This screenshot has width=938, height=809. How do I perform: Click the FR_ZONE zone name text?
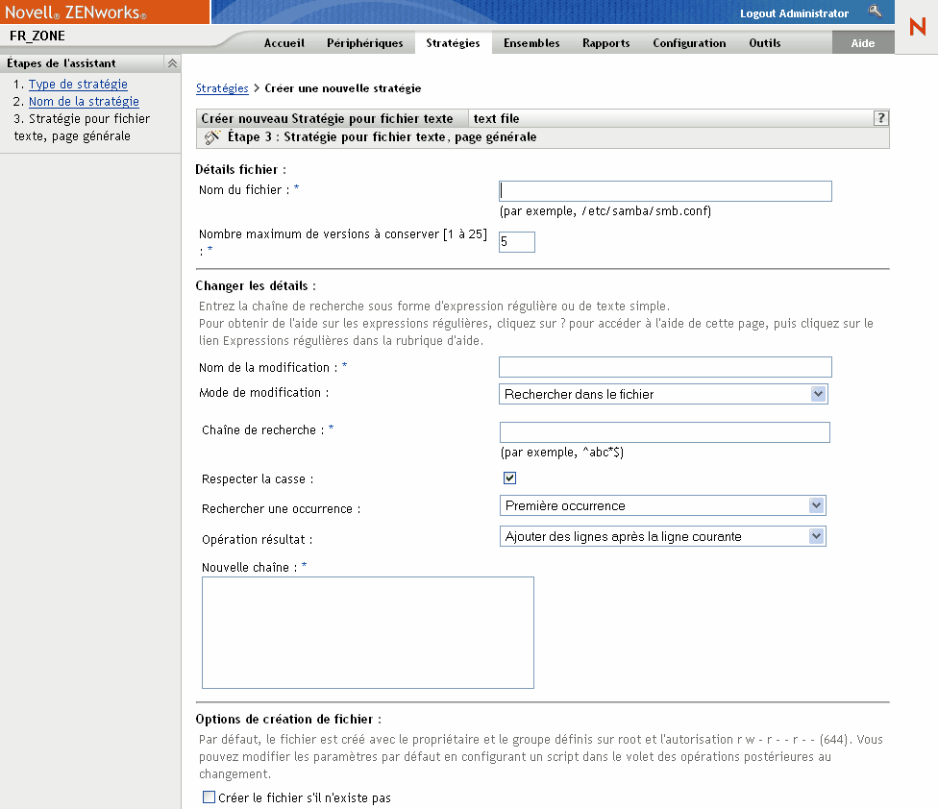(x=37, y=36)
